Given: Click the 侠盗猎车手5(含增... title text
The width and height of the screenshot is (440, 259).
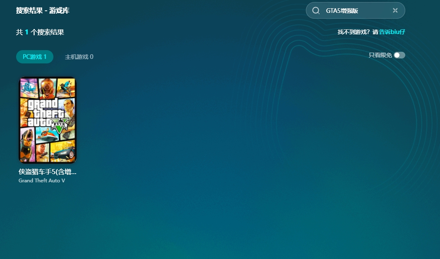Looking at the screenshot, I should click(x=48, y=172).
